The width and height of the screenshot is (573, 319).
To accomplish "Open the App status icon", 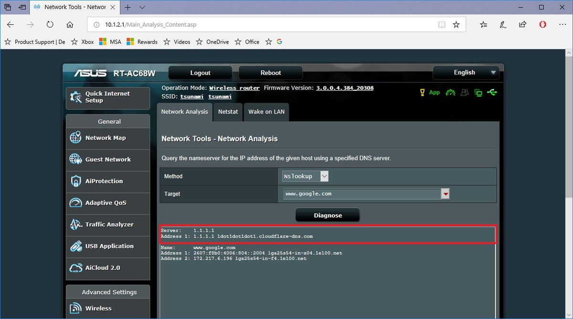I will (434, 92).
